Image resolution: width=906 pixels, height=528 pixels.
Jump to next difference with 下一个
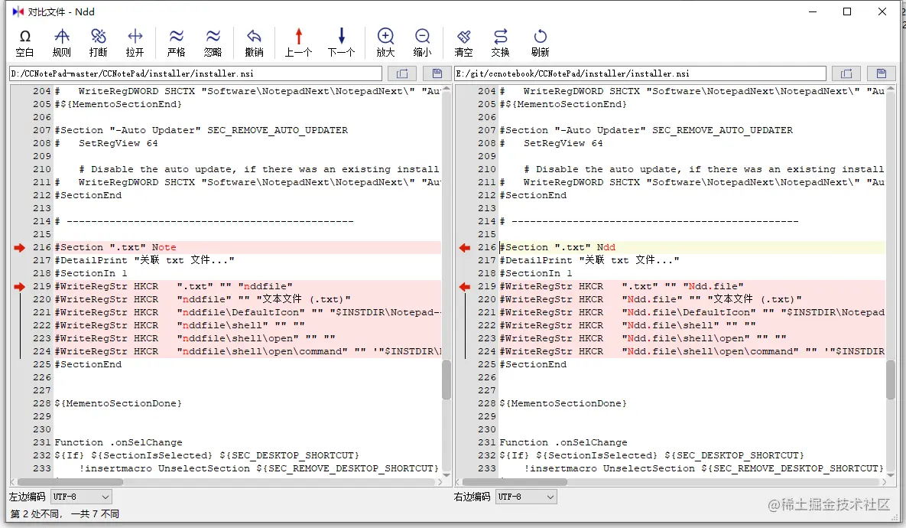point(342,43)
